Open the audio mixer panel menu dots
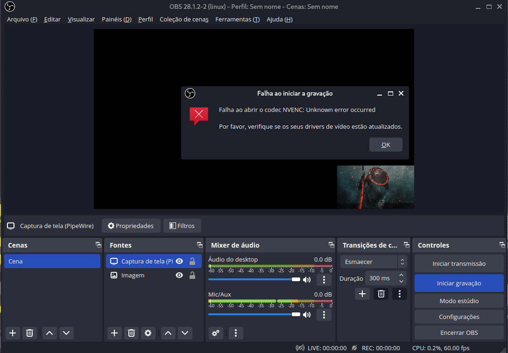 236,333
